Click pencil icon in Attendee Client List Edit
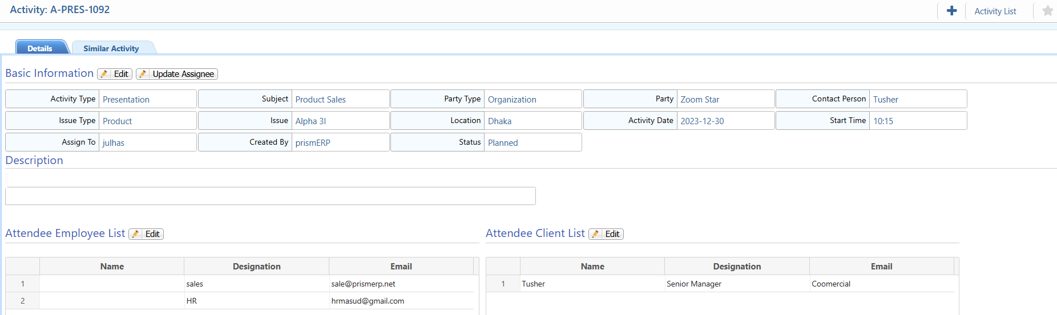Viewport: 1057px width, 315px height. [x=596, y=234]
